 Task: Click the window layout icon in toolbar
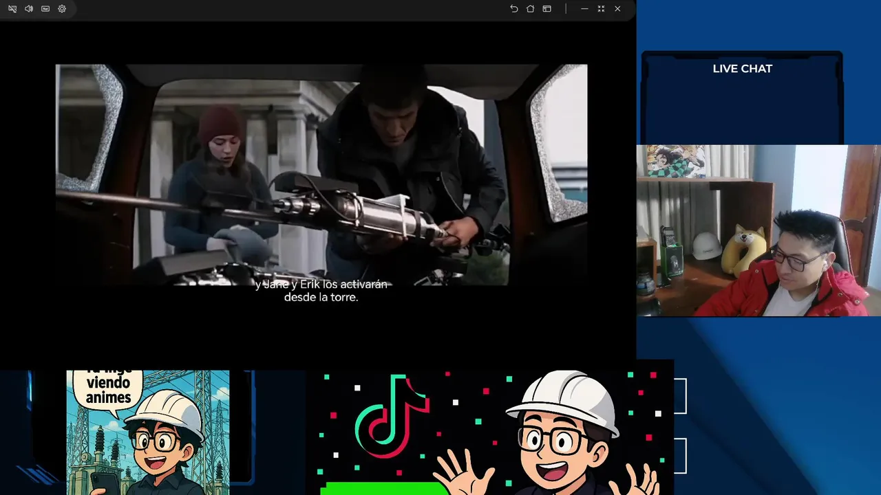546,9
